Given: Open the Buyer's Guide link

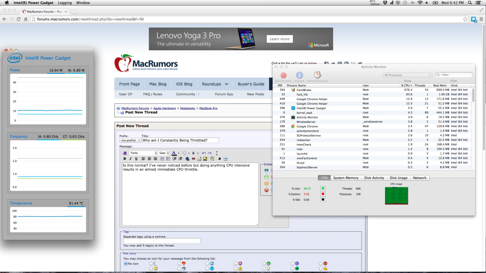Looking at the screenshot, I should [x=251, y=84].
